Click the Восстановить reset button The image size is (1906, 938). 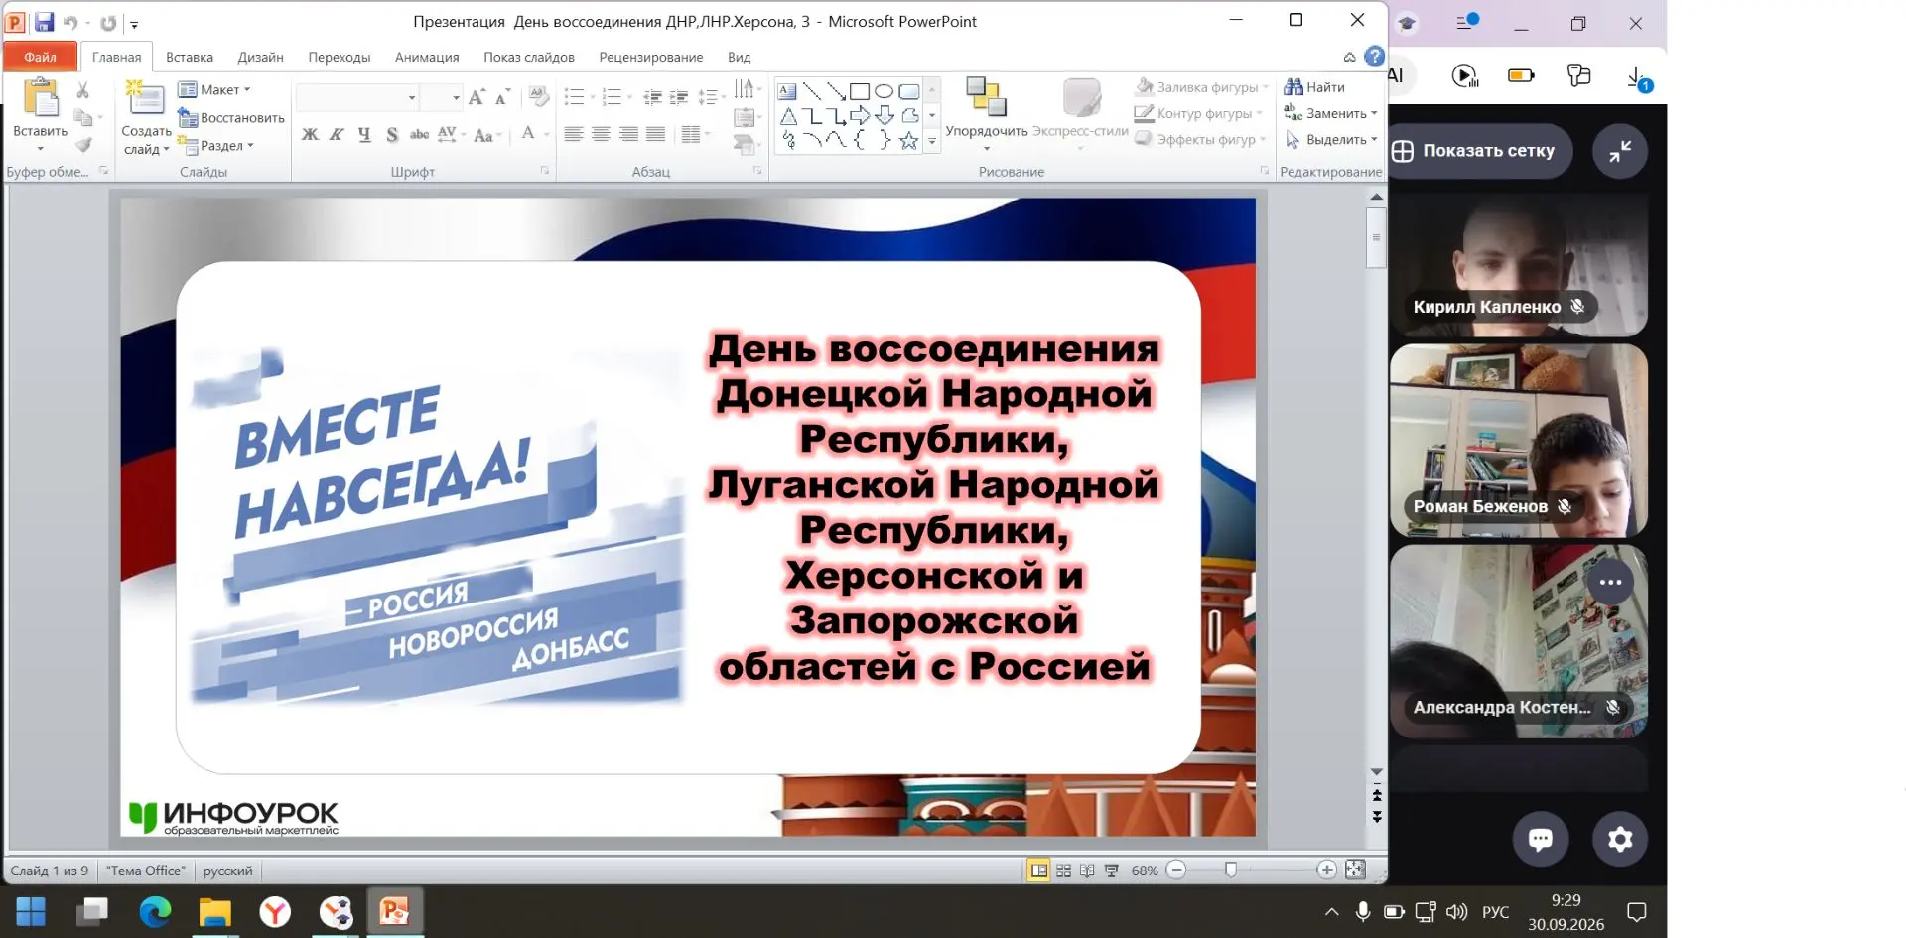pyautogui.click(x=231, y=117)
